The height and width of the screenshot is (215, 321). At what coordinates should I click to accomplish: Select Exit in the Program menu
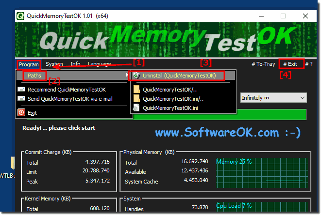pos(73,113)
